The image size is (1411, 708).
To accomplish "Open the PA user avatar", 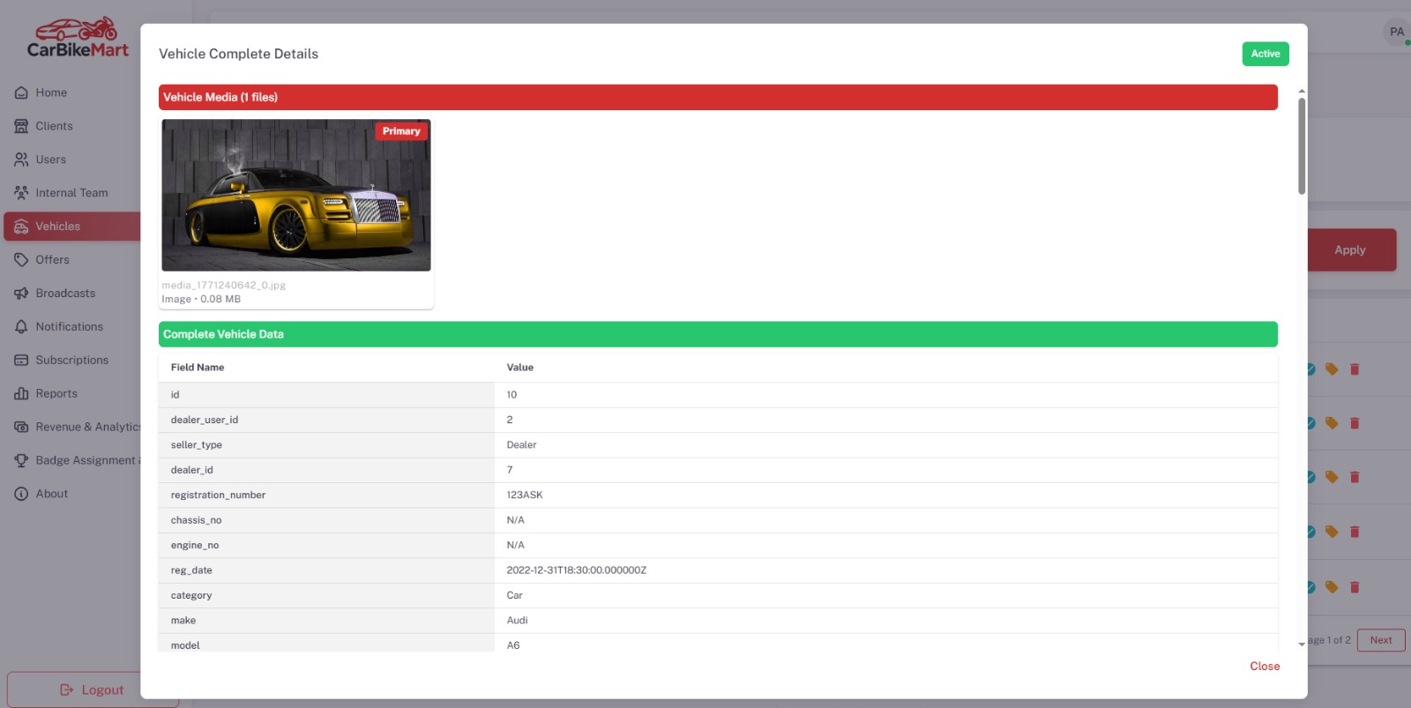I will 1397,32.
